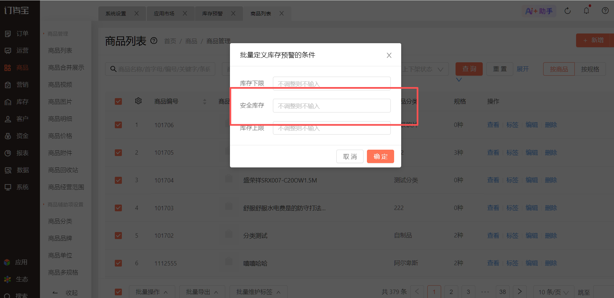Open the 库存 sidebar module
This screenshot has height=298, width=614.
pos(17,102)
